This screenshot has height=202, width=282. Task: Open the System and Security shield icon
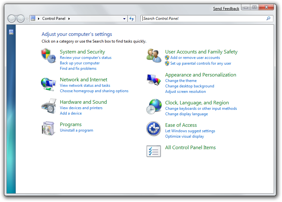[48, 56]
